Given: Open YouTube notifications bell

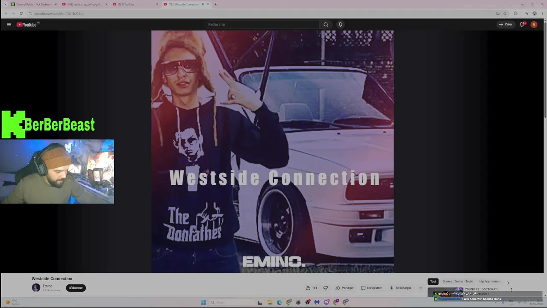Looking at the screenshot, I should click(522, 24).
